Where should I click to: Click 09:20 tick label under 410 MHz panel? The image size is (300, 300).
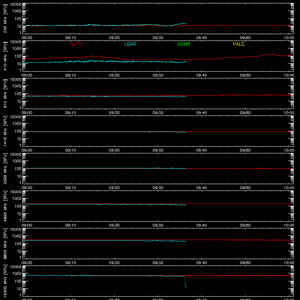114,75
